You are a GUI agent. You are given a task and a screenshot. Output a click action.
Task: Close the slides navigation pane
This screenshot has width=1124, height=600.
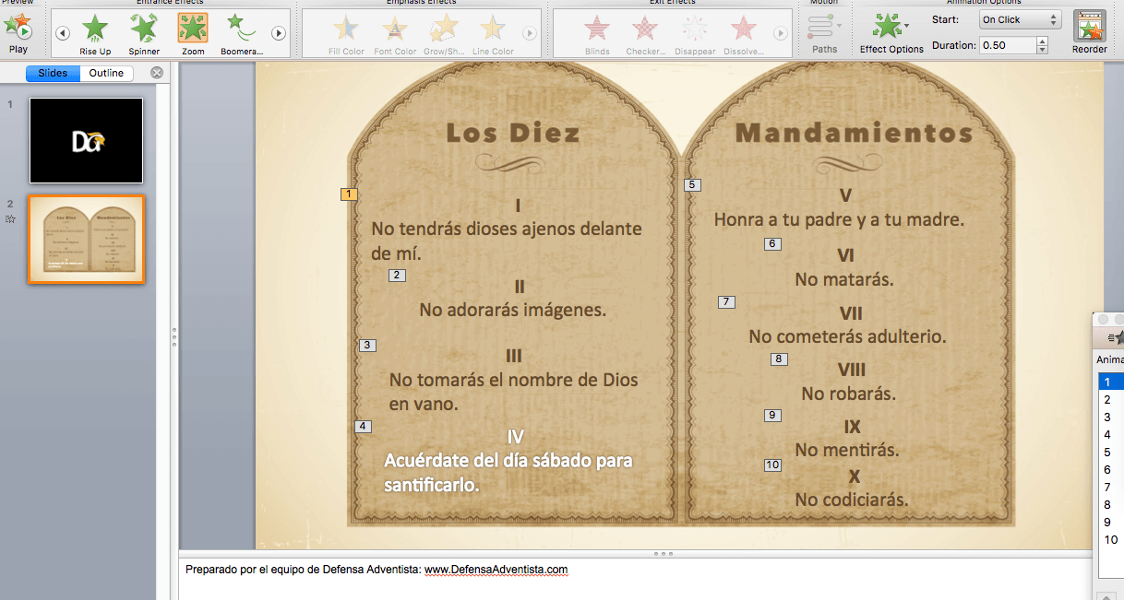157,73
